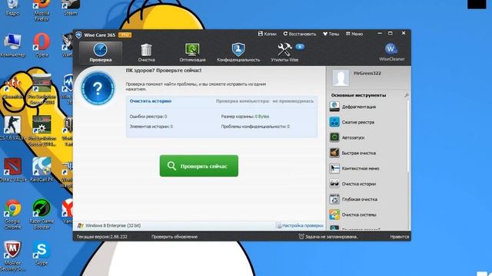Select the CS 1.6 desktop icon
The width and height of the screenshot is (492, 276).
pos(12,128)
